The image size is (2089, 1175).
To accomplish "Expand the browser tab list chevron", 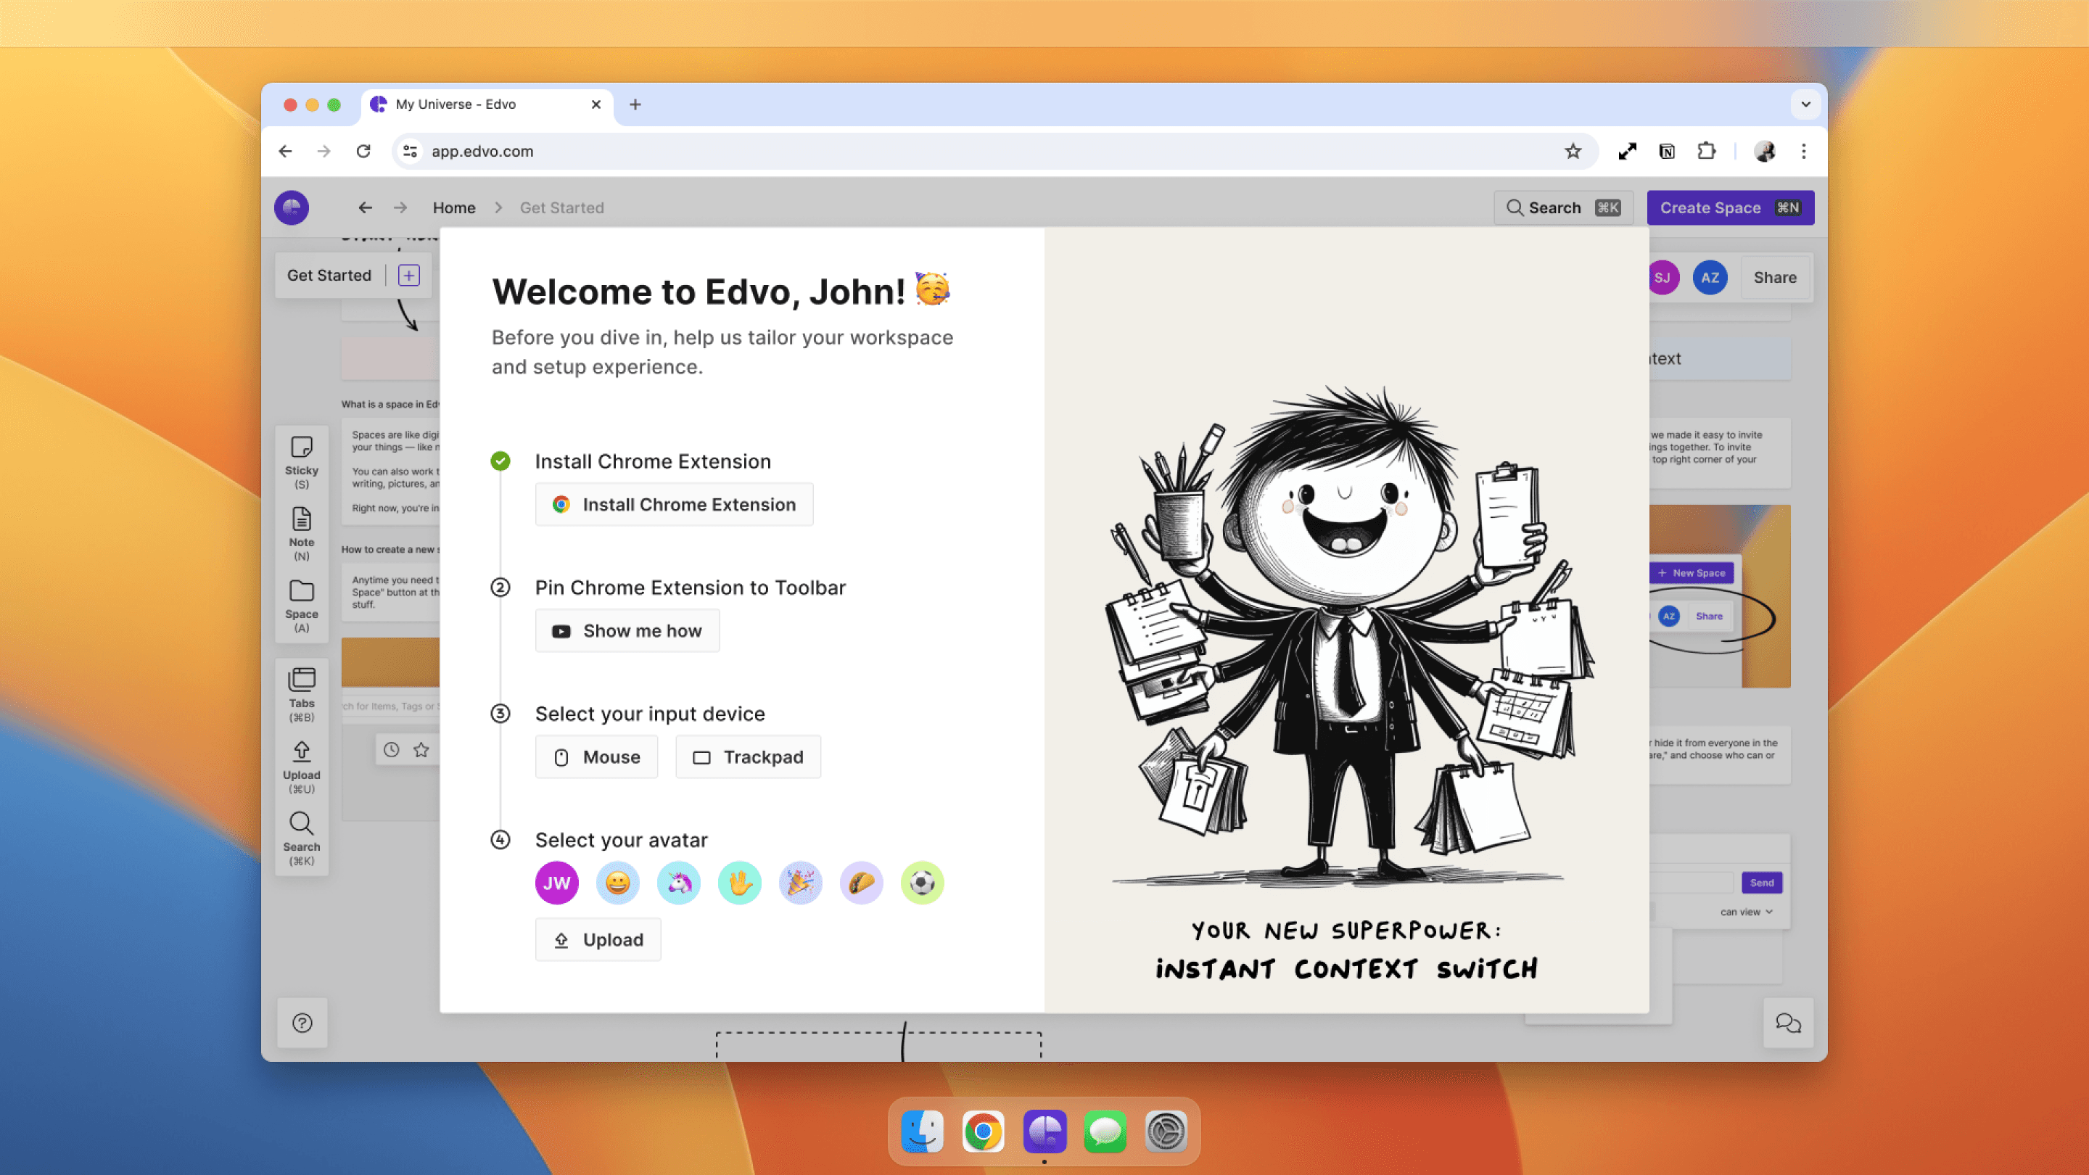I will point(1805,104).
